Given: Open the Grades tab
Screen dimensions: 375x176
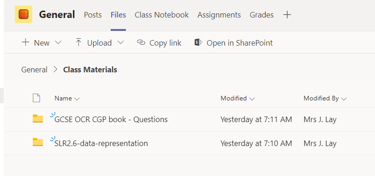Looking at the screenshot, I should [262, 15].
